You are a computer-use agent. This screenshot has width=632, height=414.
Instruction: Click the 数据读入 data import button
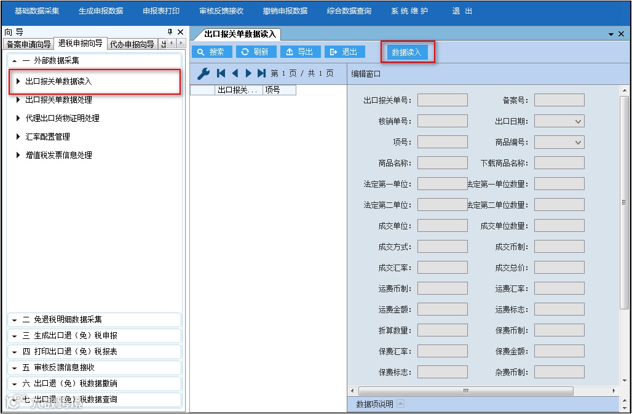click(407, 52)
